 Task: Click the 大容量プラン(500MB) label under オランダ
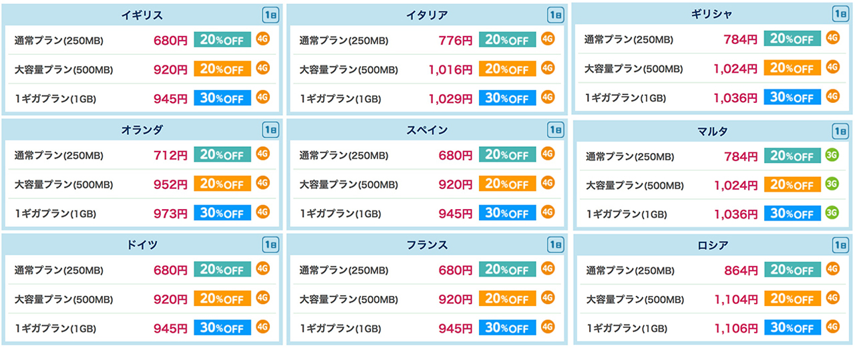[63, 184]
